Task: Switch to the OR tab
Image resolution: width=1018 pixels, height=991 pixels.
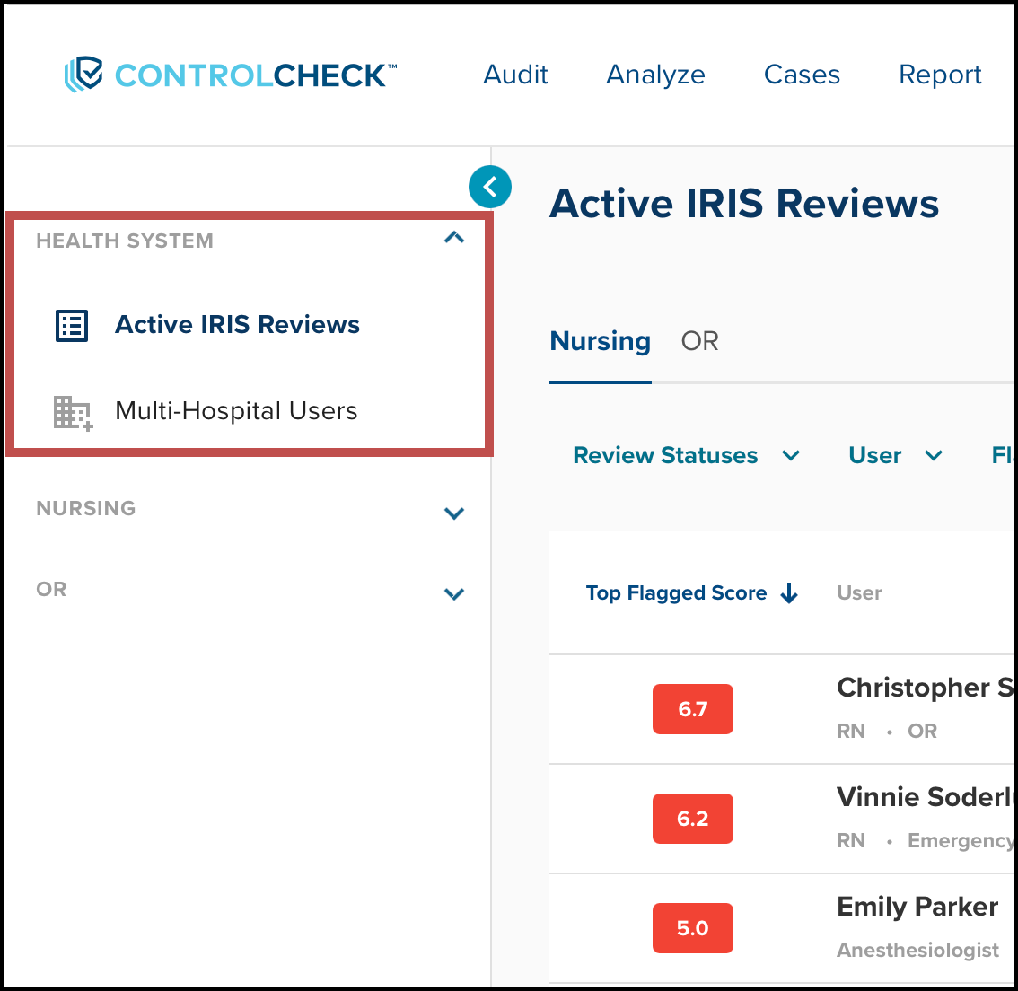Action: pyautogui.click(x=699, y=341)
